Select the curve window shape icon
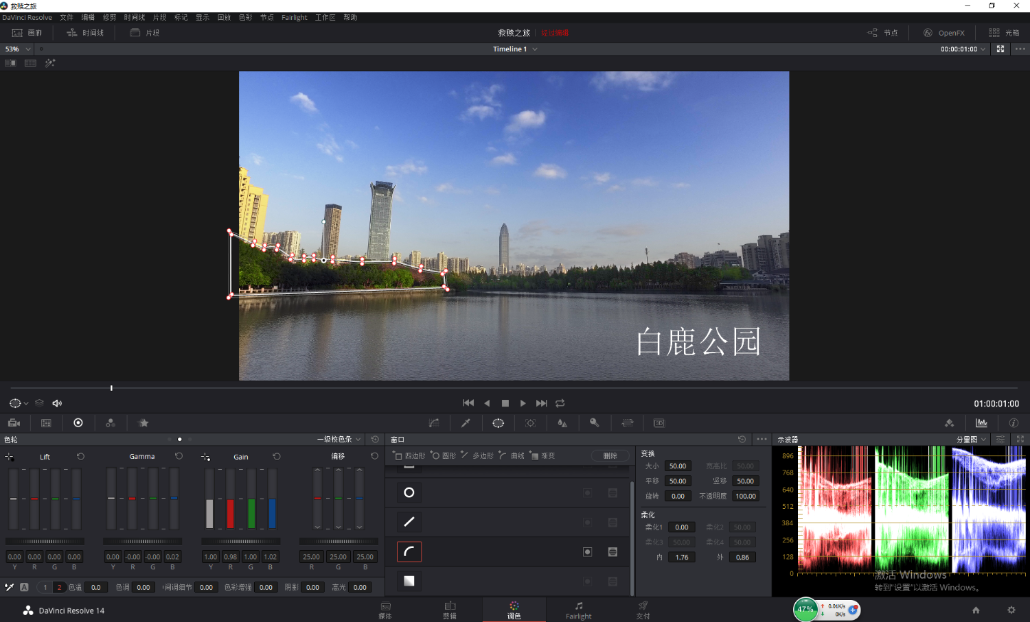 coord(409,551)
